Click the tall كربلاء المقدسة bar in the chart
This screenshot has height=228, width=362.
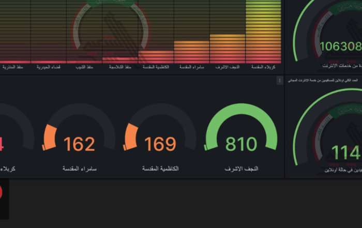pos(263,31)
